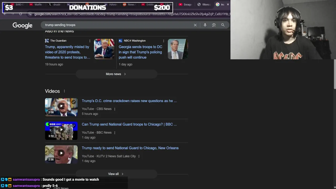336x189 pixels.
Task: Open search by image camera icon
Action: point(214,25)
